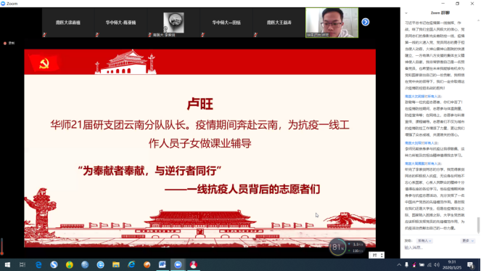Image resolution: width=481 pixels, height=271 pixels.
Task: Switch to Zoom from the taskbar icon
Action: [178, 264]
